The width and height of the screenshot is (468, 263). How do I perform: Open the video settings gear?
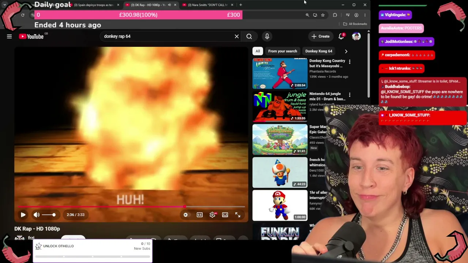[x=212, y=215]
